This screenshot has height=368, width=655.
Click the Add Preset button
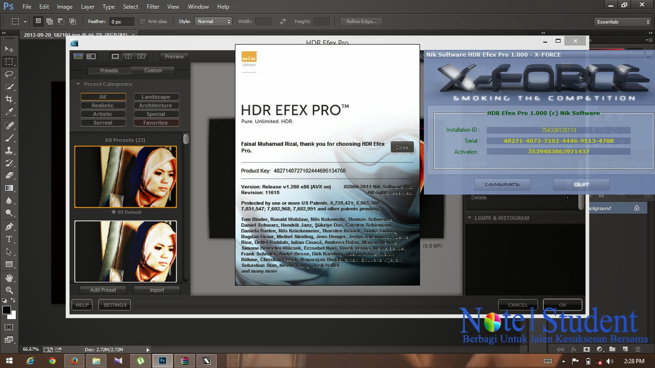point(103,290)
